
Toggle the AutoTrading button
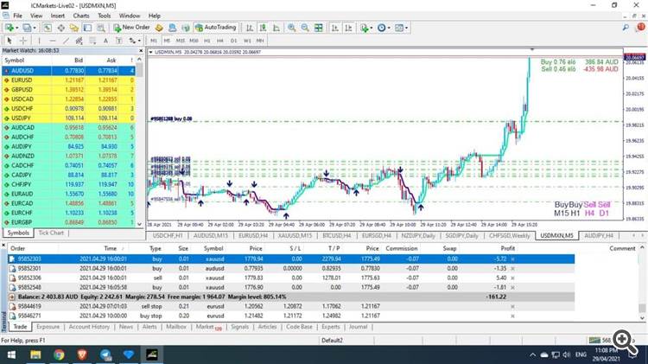[216, 28]
